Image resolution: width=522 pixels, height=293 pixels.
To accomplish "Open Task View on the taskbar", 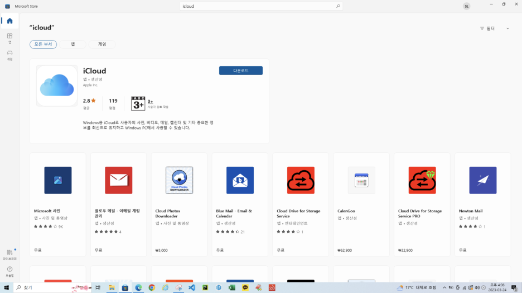I will tap(98, 287).
